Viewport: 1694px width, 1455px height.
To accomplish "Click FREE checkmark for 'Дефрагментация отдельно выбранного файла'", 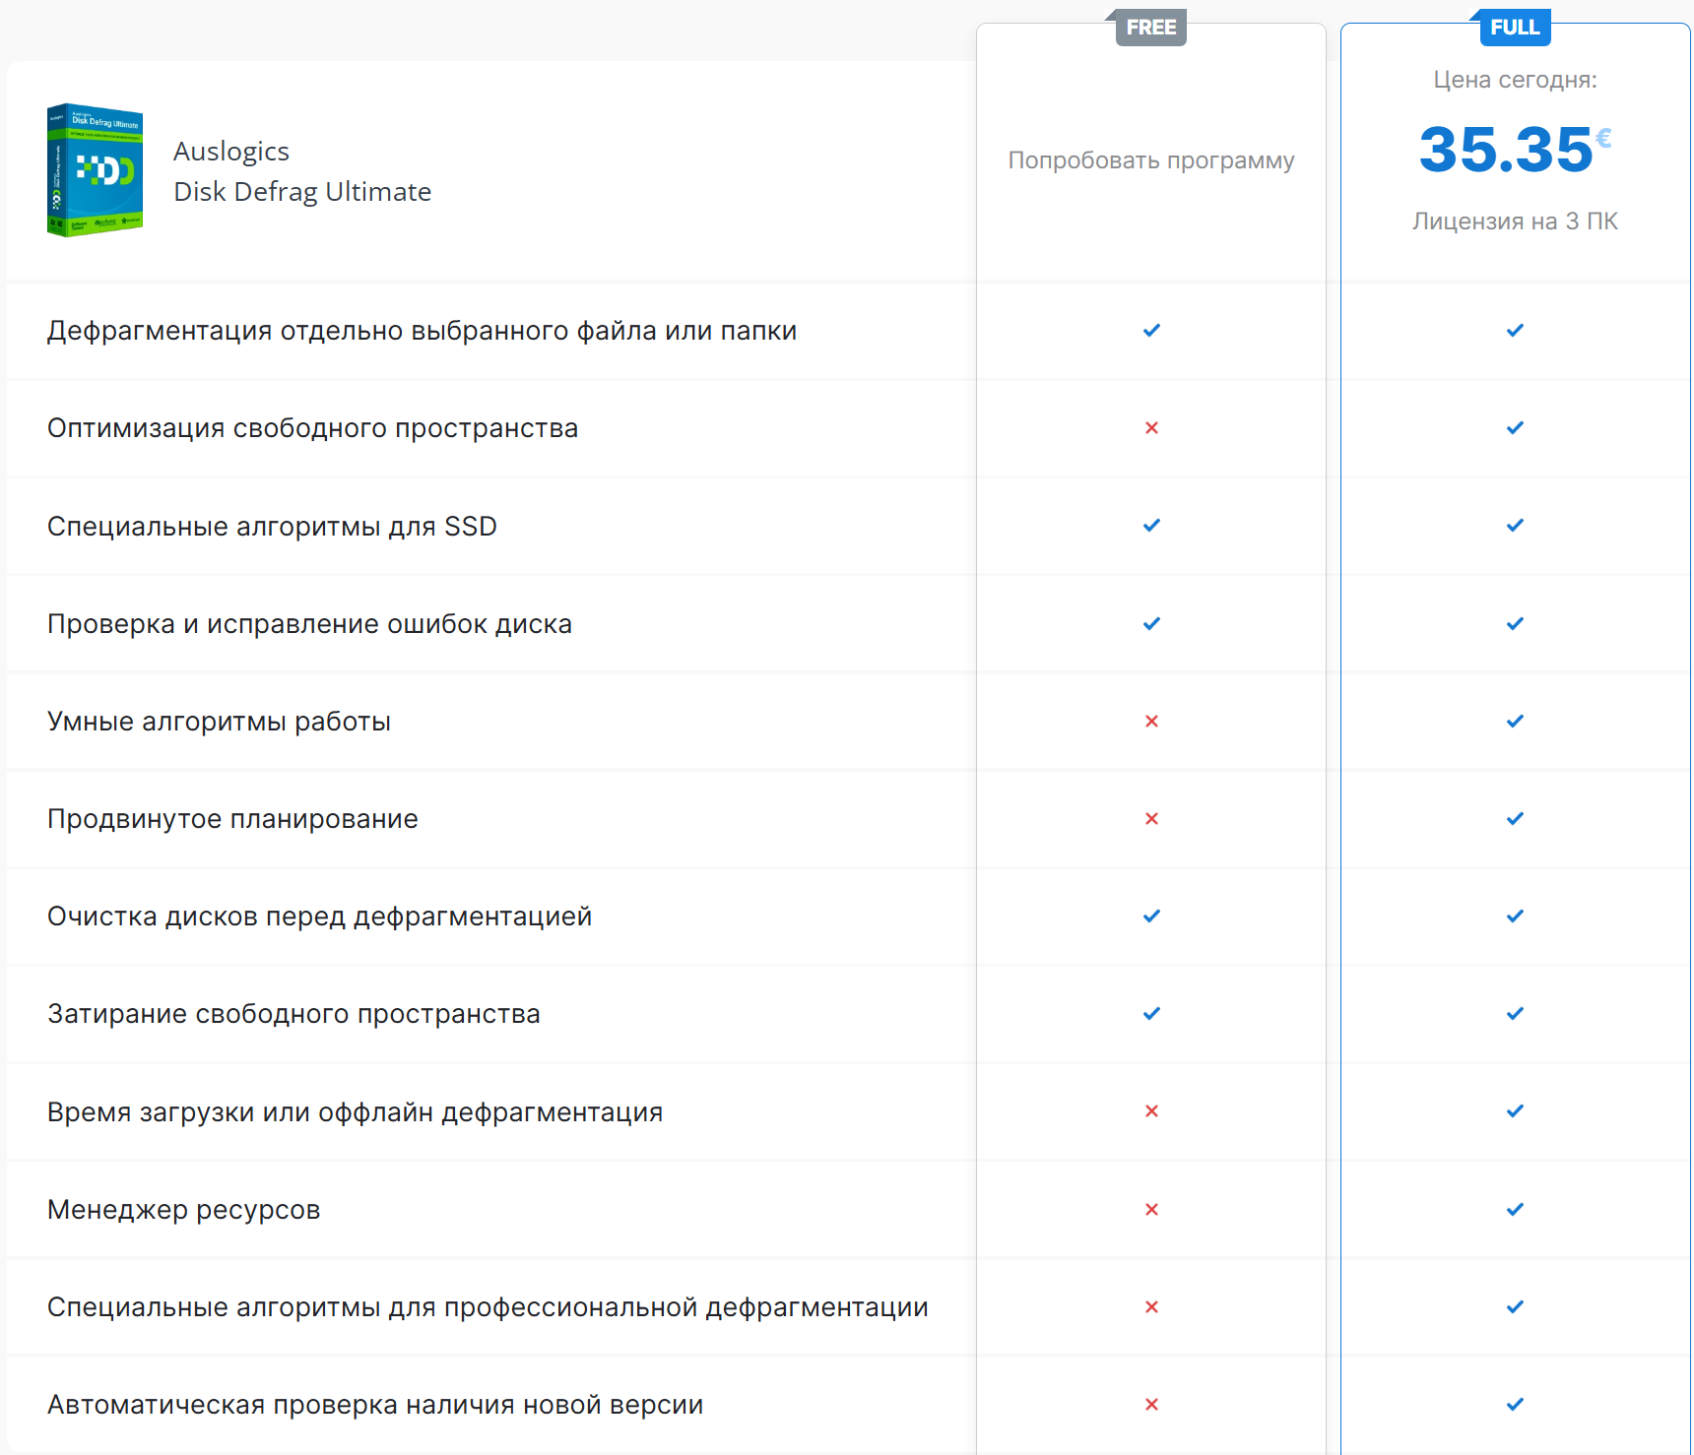I will [1151, 331].
